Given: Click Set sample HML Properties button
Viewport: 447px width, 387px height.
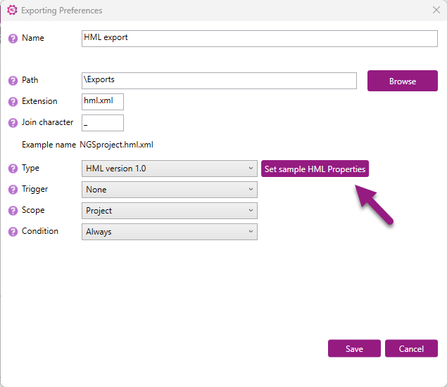Looking at the screenshot, I should (315, 169).
